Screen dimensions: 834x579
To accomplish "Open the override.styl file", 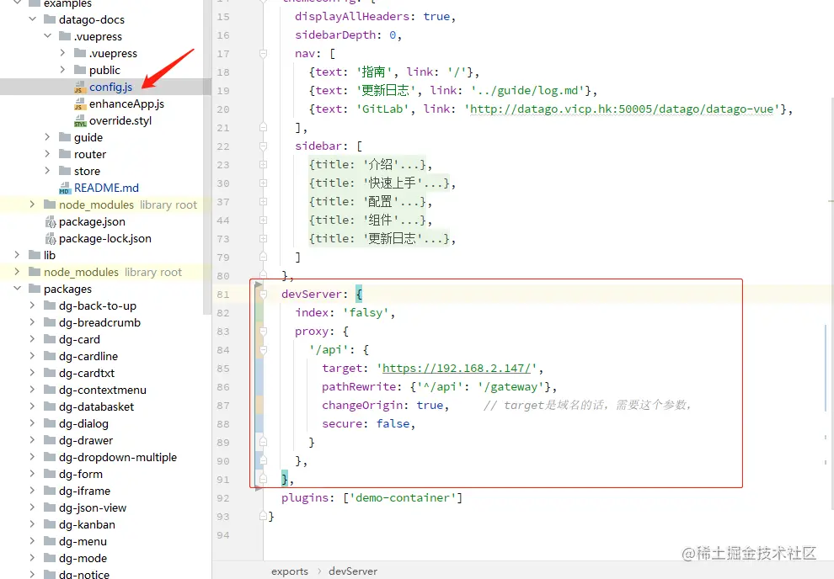I will click(x=120, y=121).
